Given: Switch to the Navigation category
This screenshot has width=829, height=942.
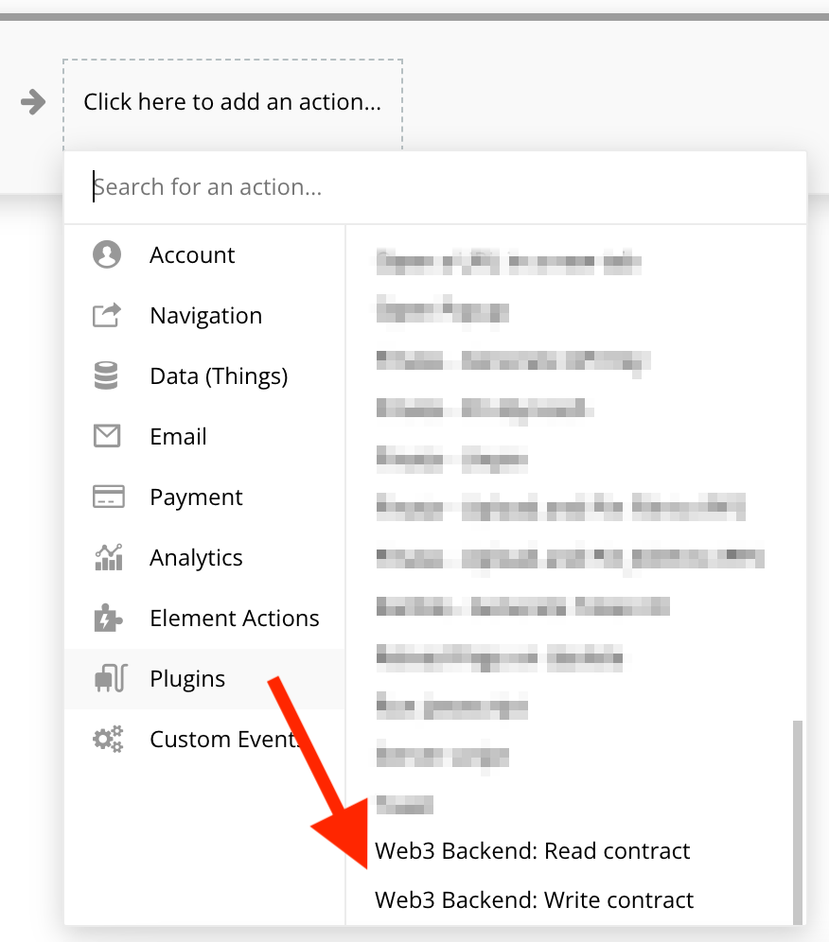Looking at the screenshot, I should (x=205, y=315).
